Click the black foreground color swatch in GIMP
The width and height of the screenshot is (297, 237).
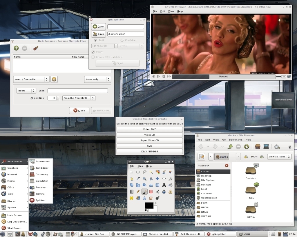149,205
